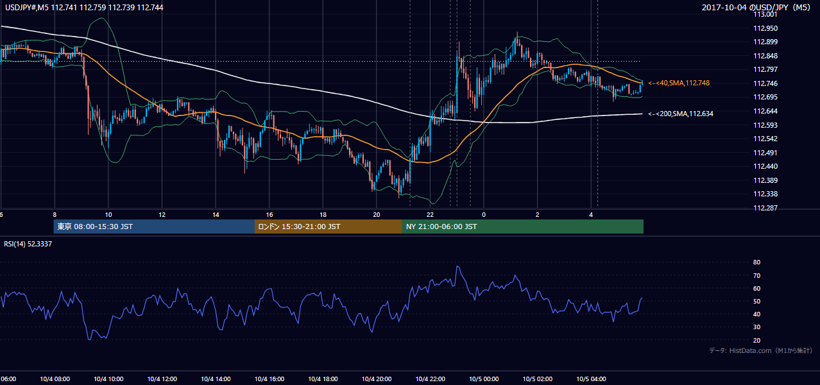
Task: Click price axis value 112.899
Action: pos(767,42)
